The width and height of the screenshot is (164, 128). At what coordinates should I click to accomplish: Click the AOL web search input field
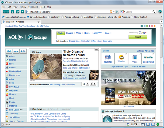pyautogui.click(x=92, y=37)
